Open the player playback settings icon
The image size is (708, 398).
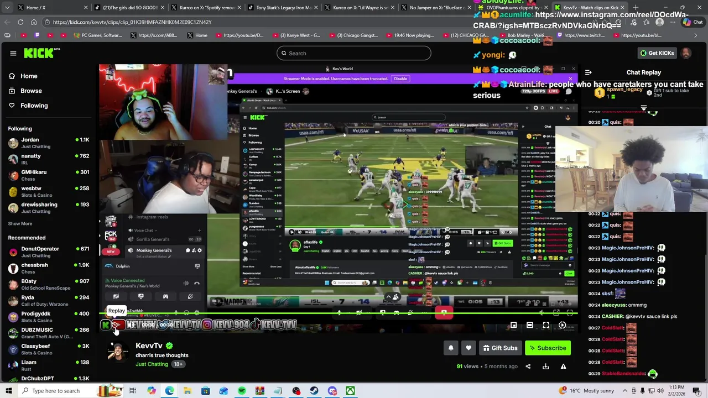[562, 325]
